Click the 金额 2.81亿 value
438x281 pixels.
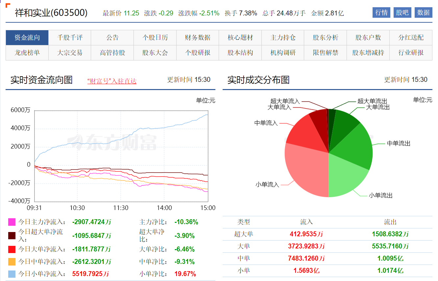click(x=334, y=13)
